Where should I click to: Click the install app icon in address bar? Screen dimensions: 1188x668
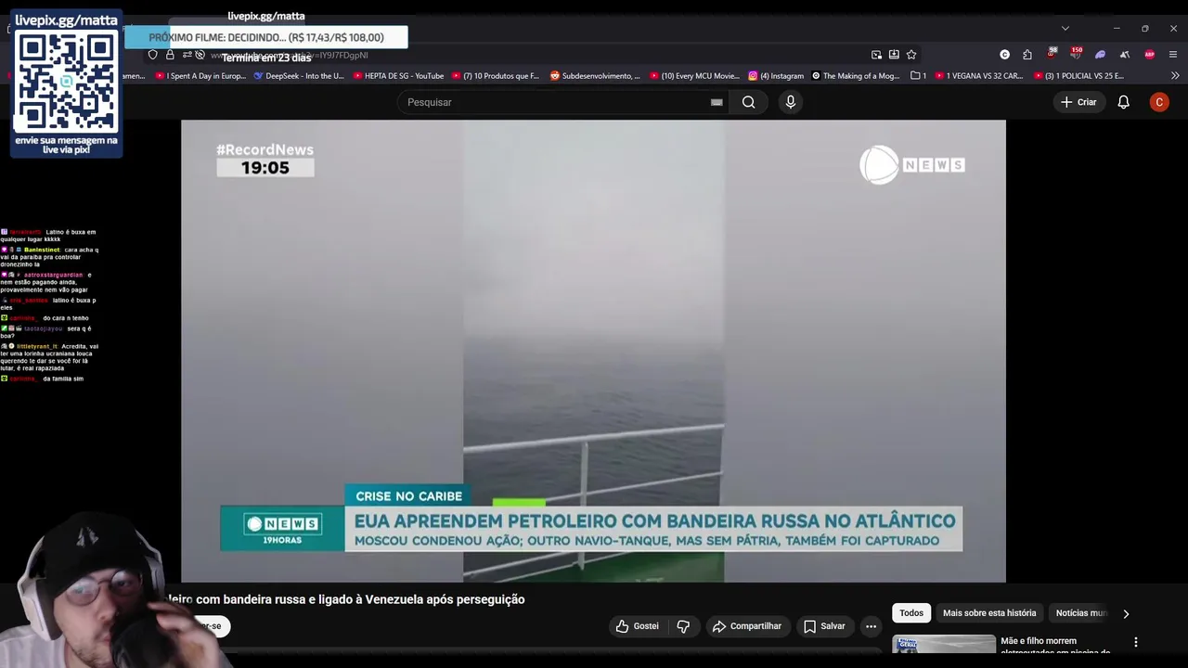(894, 55)
